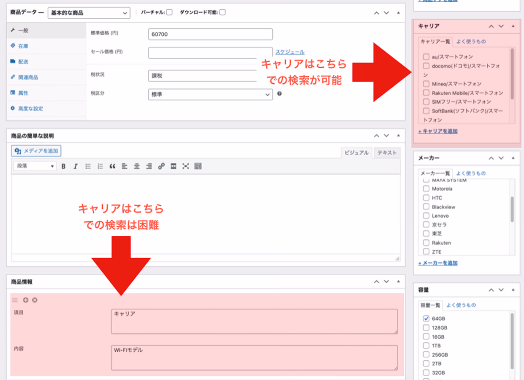
Task: Insert the Read More tag icon
Action: click(x=173, y=166)
